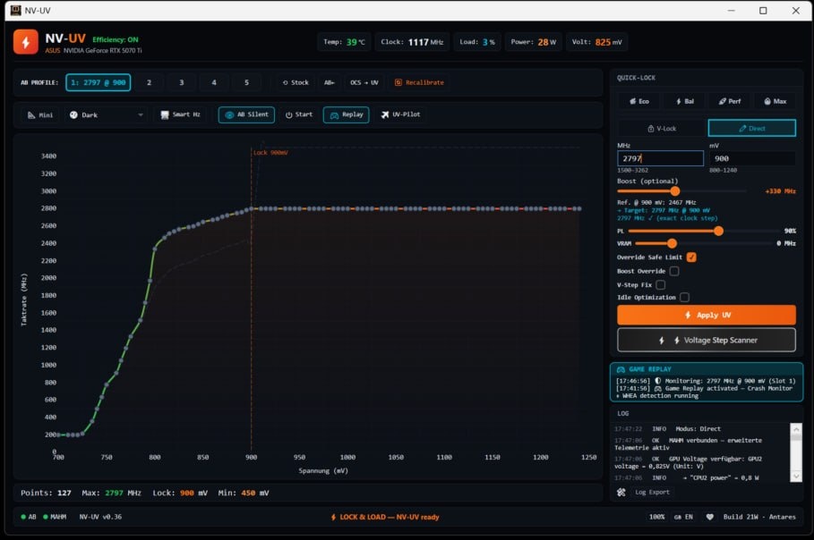Adjust the Boost (optional) slider handle

675,191
